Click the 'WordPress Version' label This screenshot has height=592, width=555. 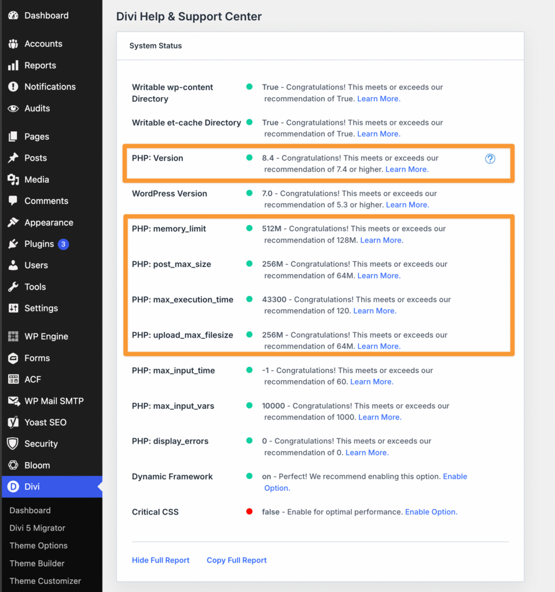(x=170, y=194)
